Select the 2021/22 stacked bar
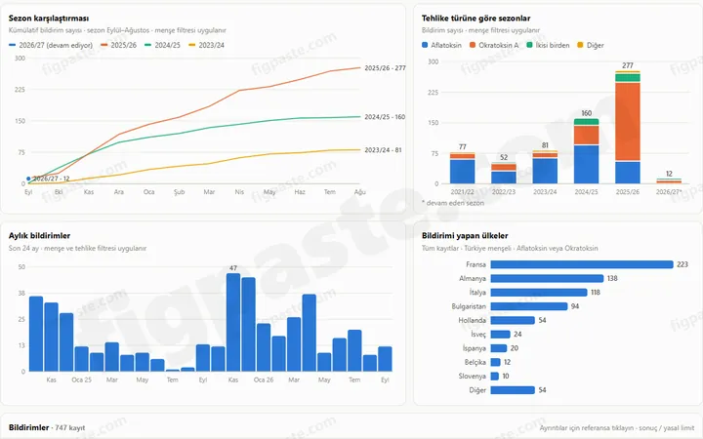 pyautogui.click(x=462, y=168)
